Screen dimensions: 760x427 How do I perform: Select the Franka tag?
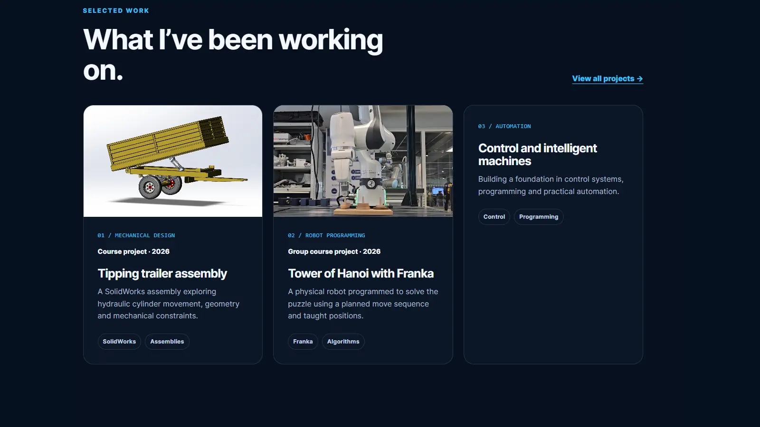[x=303, y=342]
